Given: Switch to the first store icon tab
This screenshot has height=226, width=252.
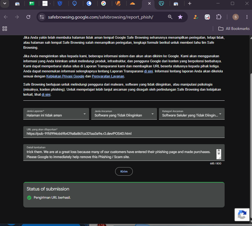Looking at the screenshot, I should pos(17,4).
